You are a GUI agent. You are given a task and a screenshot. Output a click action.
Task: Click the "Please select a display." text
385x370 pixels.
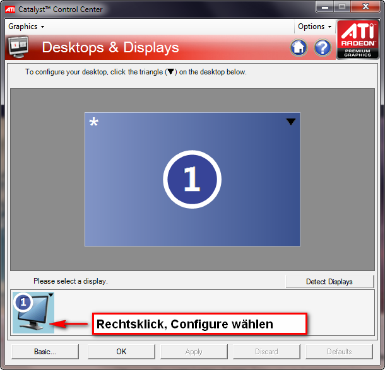tap(71, 281)
